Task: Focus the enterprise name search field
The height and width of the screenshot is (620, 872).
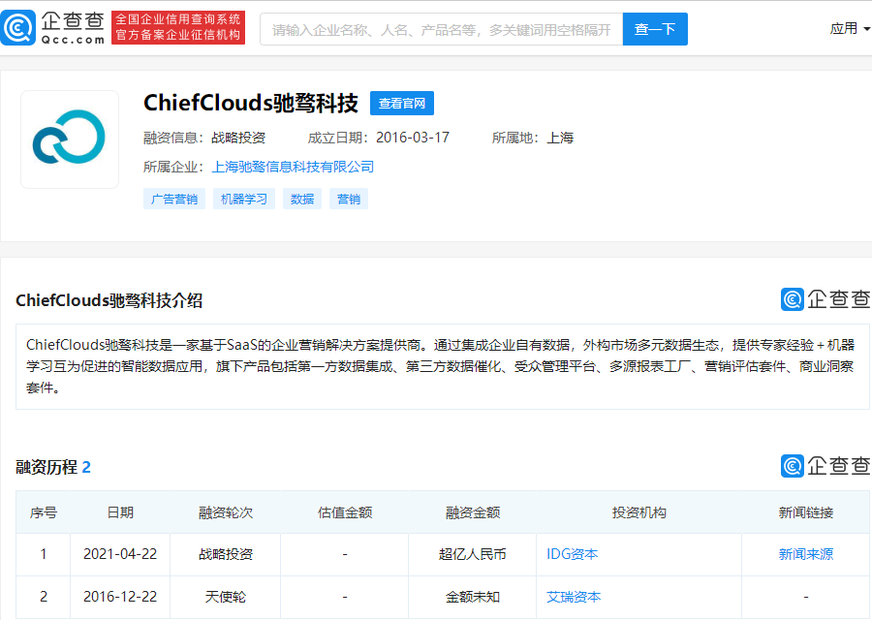Action: point(441,29)
